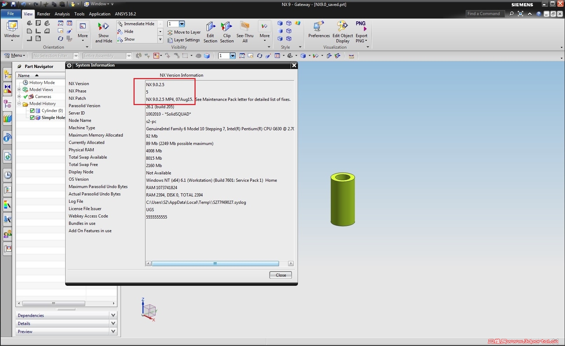Activate the Clip Section tool
Viewport: 565px width, 346px height.
[227, 32]
